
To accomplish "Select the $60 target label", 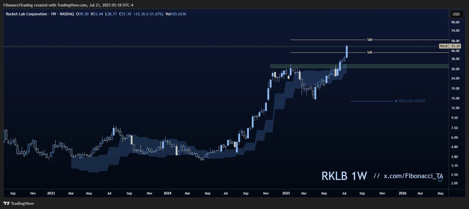I will pos(370,40).
